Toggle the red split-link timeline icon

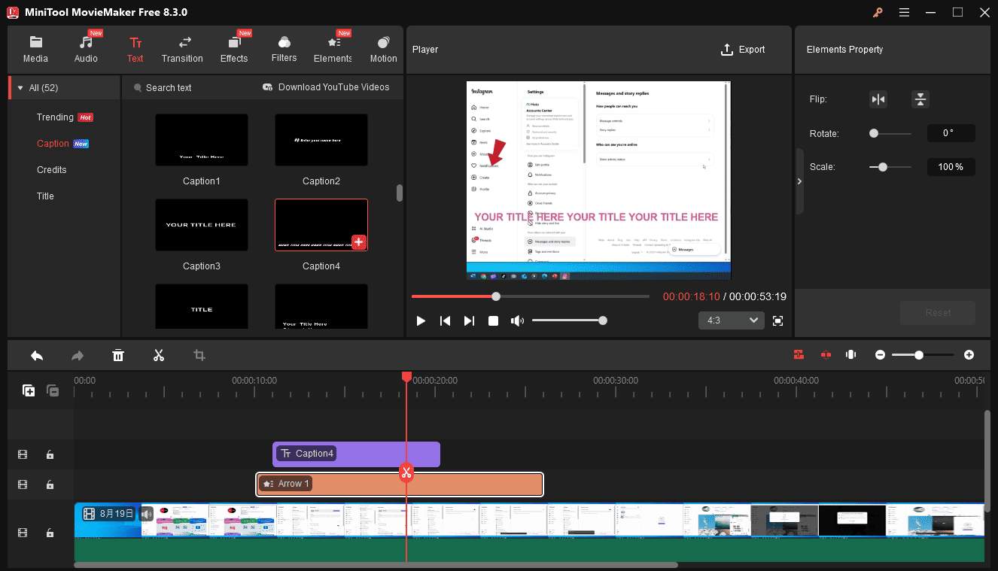pos(825,355)
